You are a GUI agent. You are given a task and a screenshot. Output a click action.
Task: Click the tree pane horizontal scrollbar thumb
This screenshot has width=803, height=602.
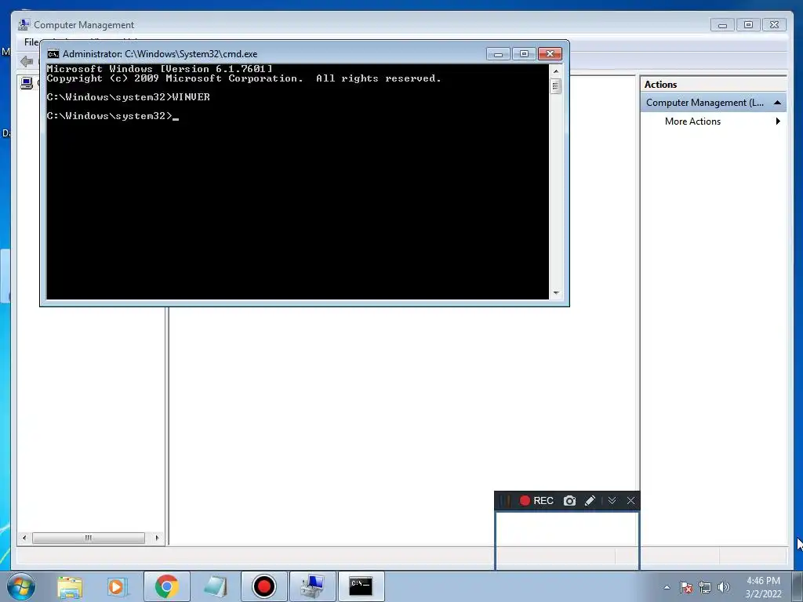click(x=88, y=538)
